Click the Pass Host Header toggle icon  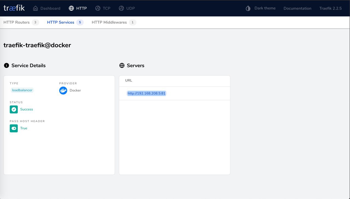click(x=14, y=128)
